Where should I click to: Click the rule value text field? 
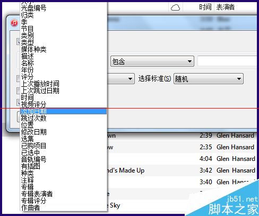[227, 61]
